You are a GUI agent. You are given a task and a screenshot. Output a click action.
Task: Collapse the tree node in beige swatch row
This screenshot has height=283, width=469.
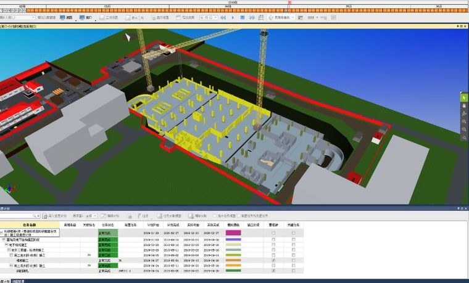click(x=7, y=245)
